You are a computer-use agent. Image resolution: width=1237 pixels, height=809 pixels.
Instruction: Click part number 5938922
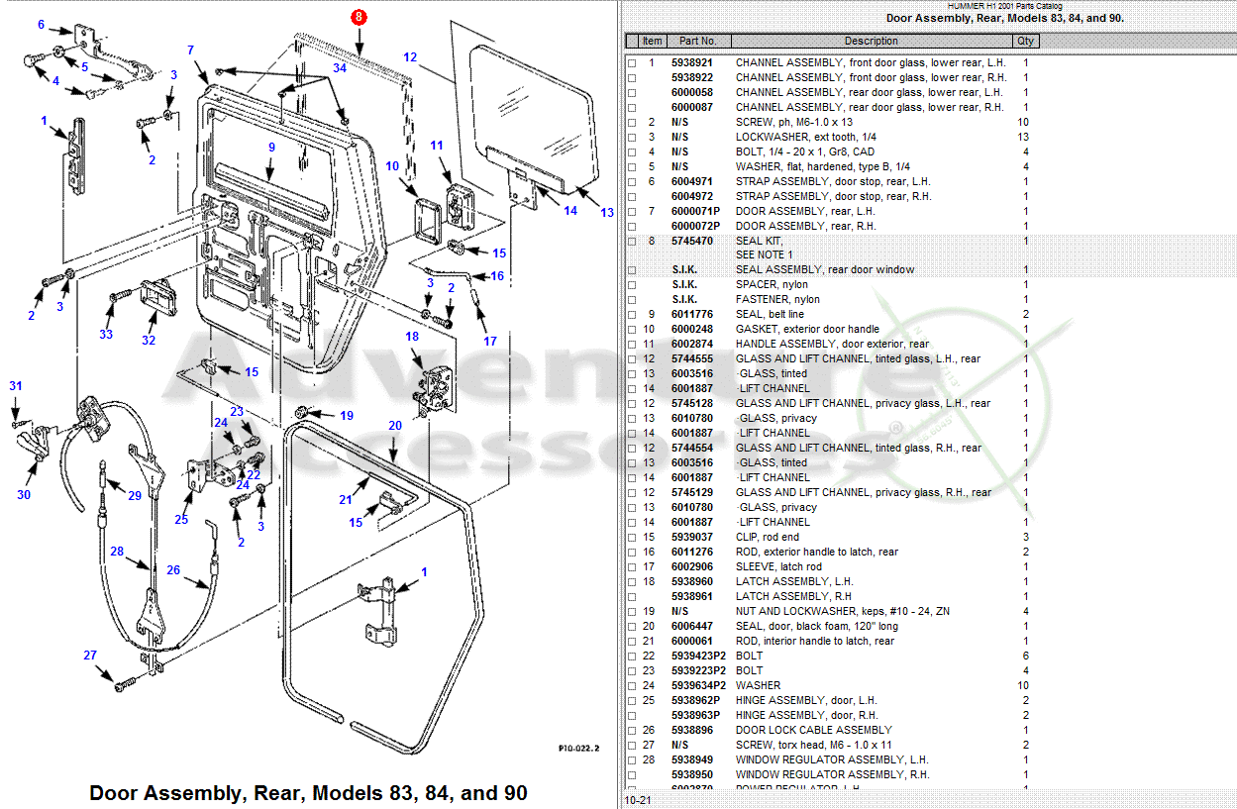click(x=692, y=78)
